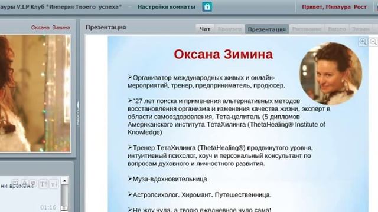Image resolution: width=378 pixels, height=212 pixels.
Task: Click the Привет, Милаура Рост greeting
Action: [x=334, y=7]
